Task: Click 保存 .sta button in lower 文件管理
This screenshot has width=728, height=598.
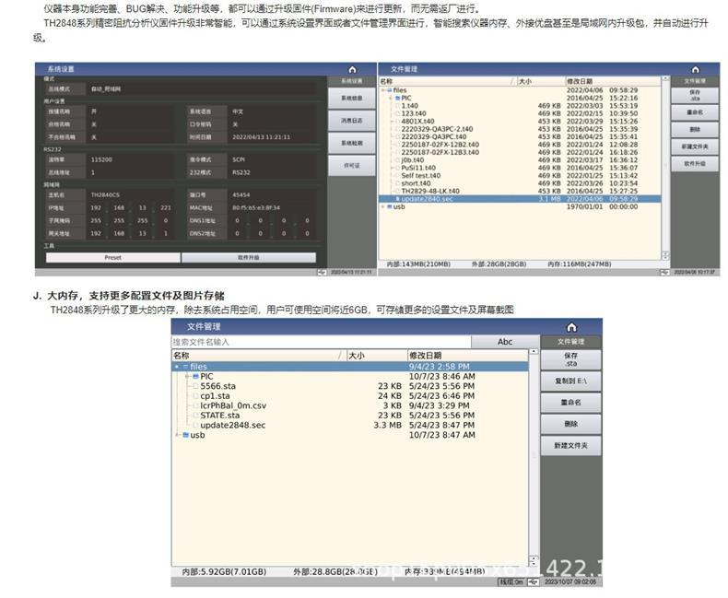Action: [x=570, y=360]
